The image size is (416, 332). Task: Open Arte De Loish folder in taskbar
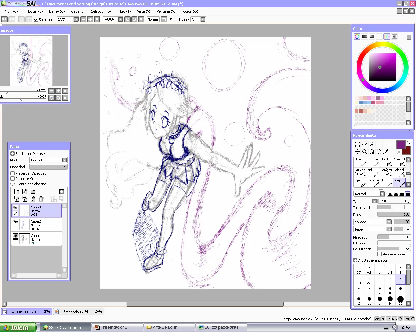(x=169, y=327)
